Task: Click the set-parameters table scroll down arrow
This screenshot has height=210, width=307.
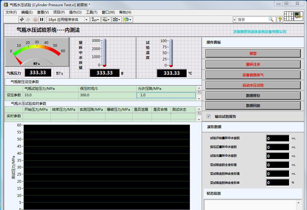Action: [199, 99]
